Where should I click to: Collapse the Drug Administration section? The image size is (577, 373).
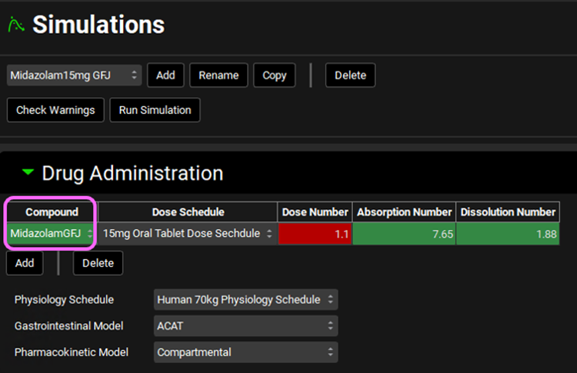tap(28, 173)
